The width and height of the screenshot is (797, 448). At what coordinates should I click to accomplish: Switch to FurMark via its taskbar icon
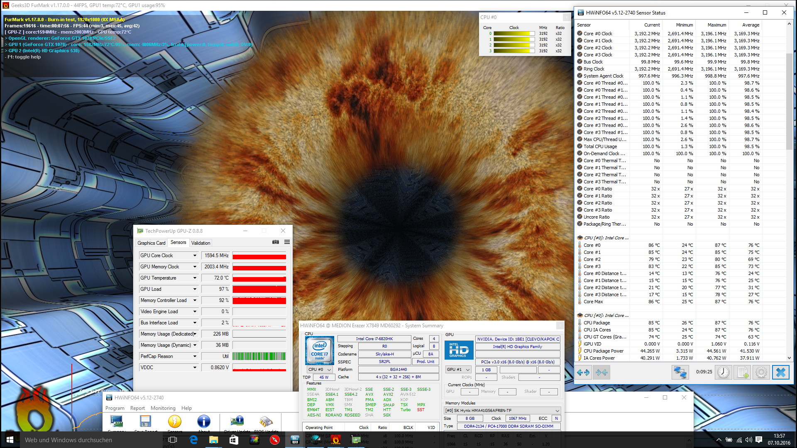click(336, 440)
